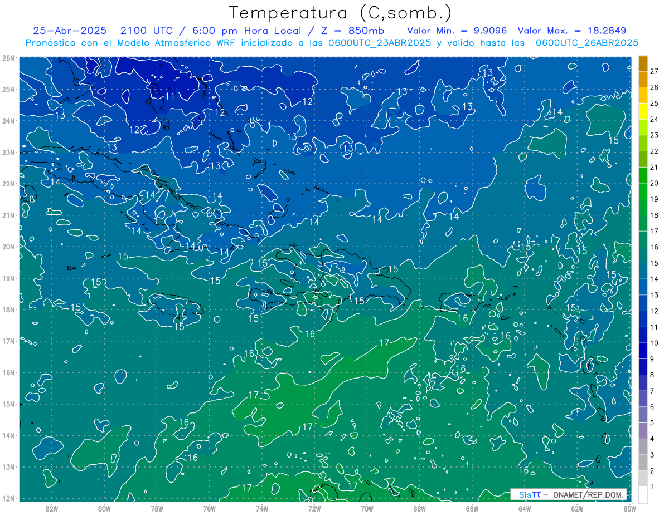
Task: Click the 18N latitude axis label
Action: point(8,309)
